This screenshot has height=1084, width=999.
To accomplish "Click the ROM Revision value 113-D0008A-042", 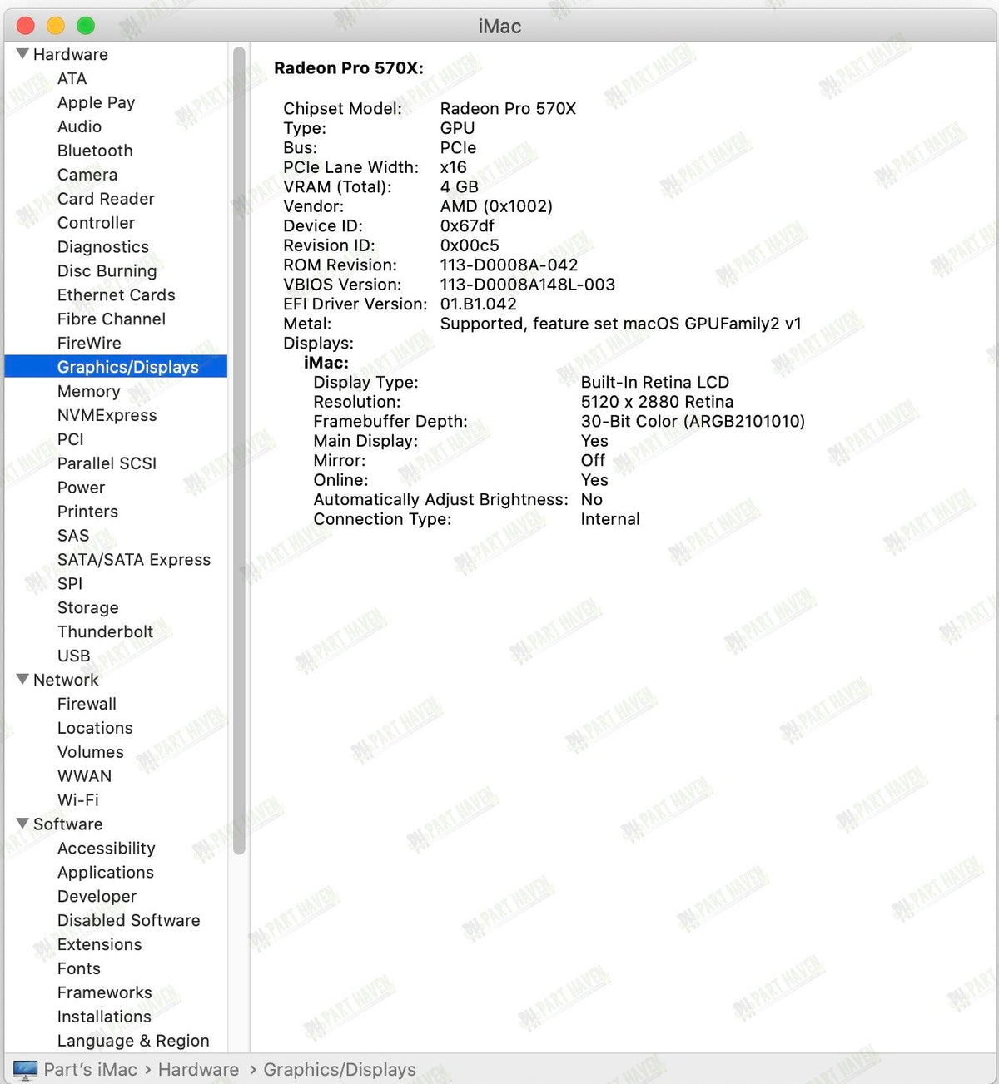I will (509, 265).
